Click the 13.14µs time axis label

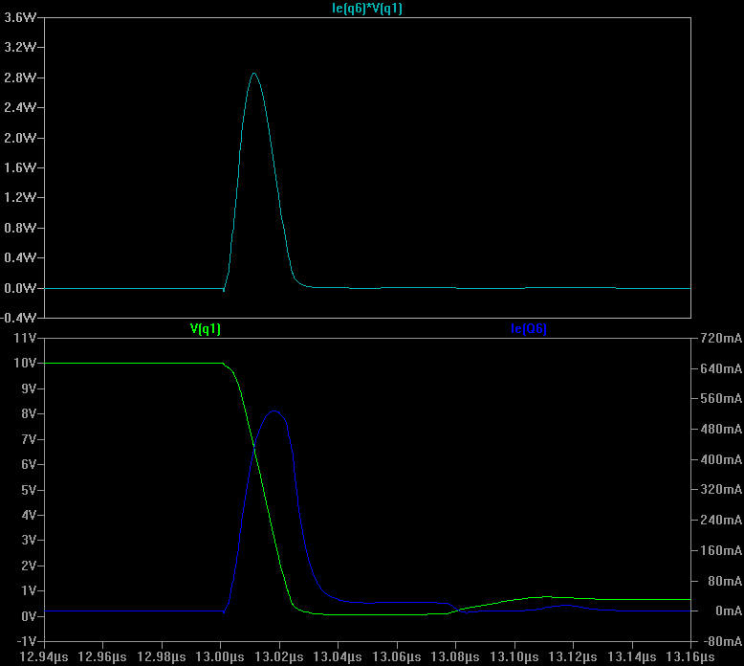point(632,657)
